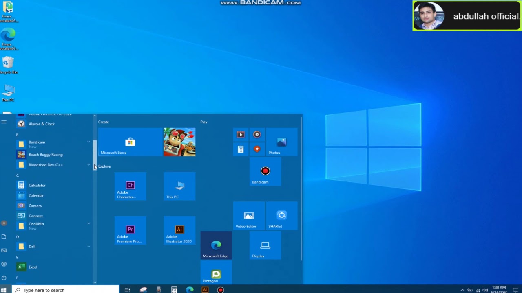Select the Play tile group header

click(x=204, y=122)
